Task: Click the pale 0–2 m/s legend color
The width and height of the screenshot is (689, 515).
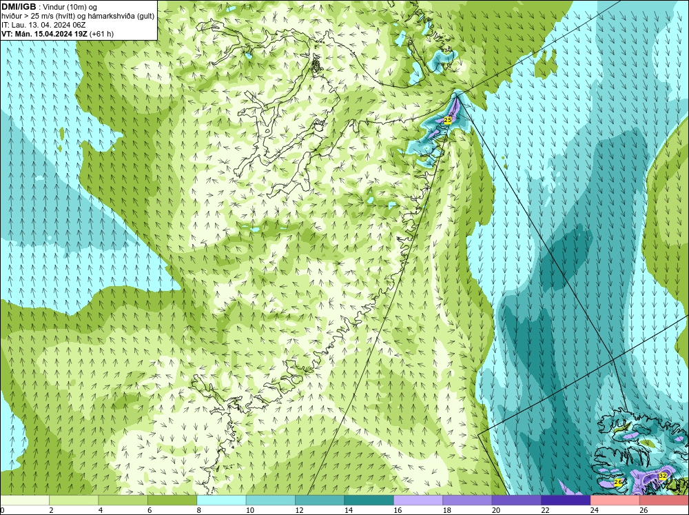Action: [x=25, y=500]
